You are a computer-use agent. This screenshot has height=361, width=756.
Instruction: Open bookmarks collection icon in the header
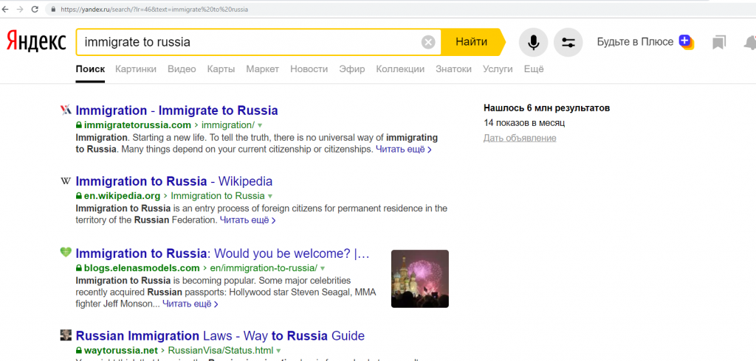tap(719, 43)
